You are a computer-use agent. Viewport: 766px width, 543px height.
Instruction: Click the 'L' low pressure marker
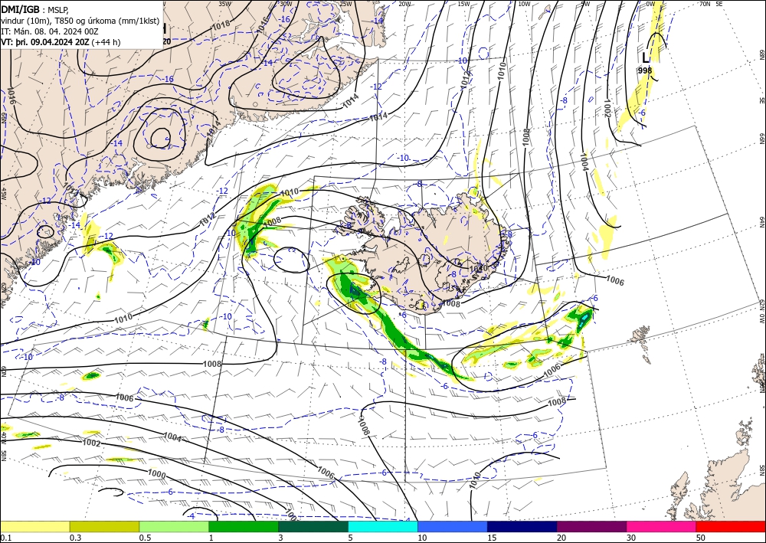coord(645,58)
